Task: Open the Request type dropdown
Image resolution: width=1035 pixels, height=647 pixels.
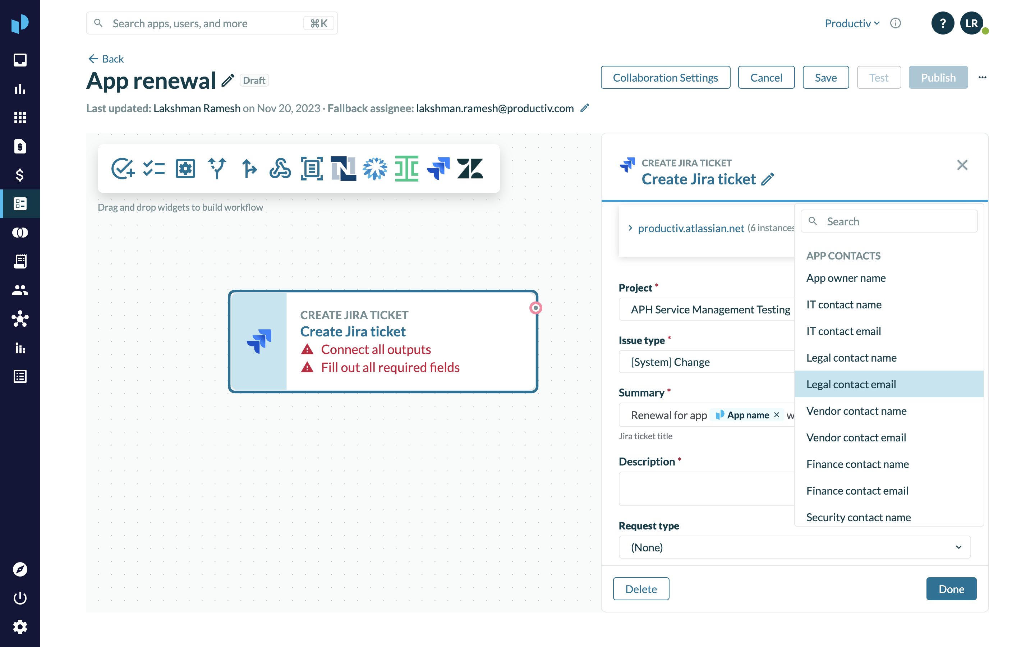Action: 794,547
